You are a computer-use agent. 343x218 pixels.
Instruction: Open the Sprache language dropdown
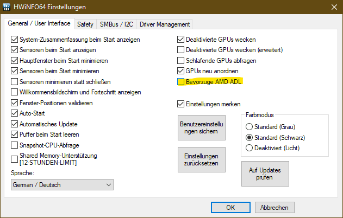62,185
